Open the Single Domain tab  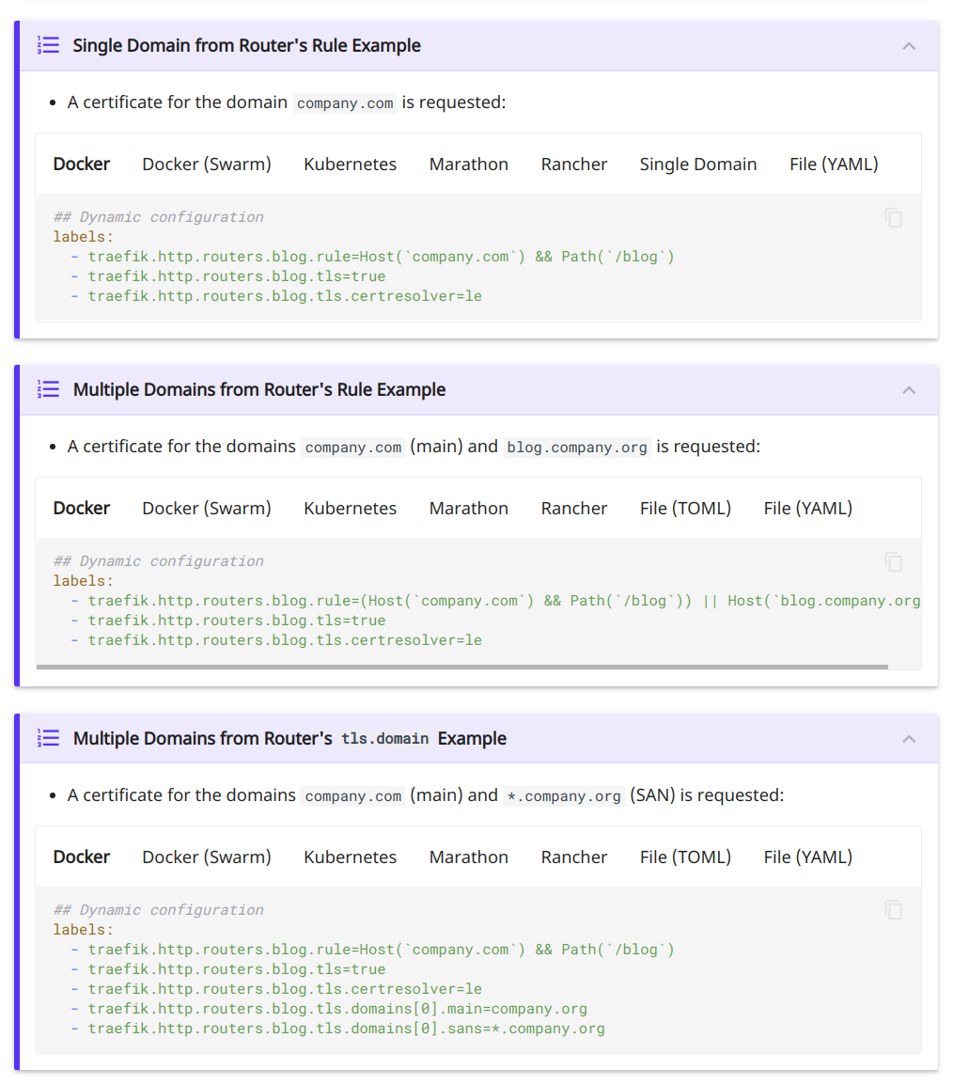(698, 164)
